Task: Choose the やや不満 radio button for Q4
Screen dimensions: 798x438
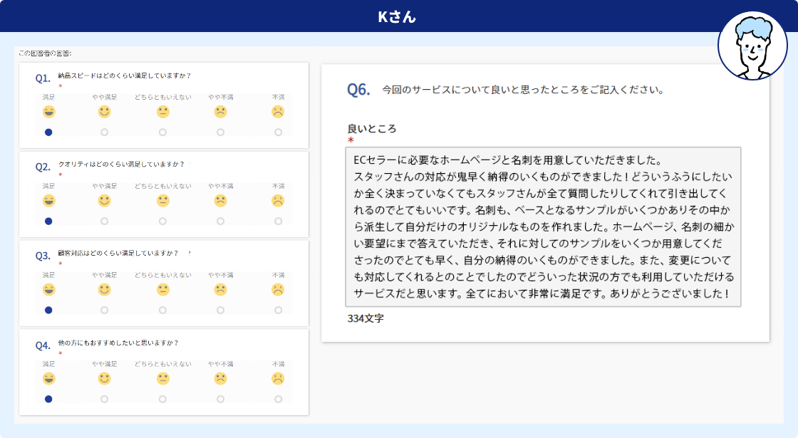Action: click(x=221, y=400)
